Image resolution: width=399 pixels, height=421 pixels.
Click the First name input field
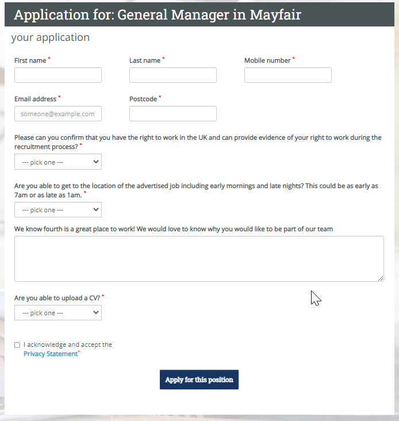(x=58, y=75)
